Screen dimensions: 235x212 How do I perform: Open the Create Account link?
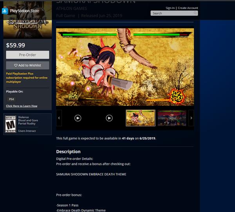188,8
